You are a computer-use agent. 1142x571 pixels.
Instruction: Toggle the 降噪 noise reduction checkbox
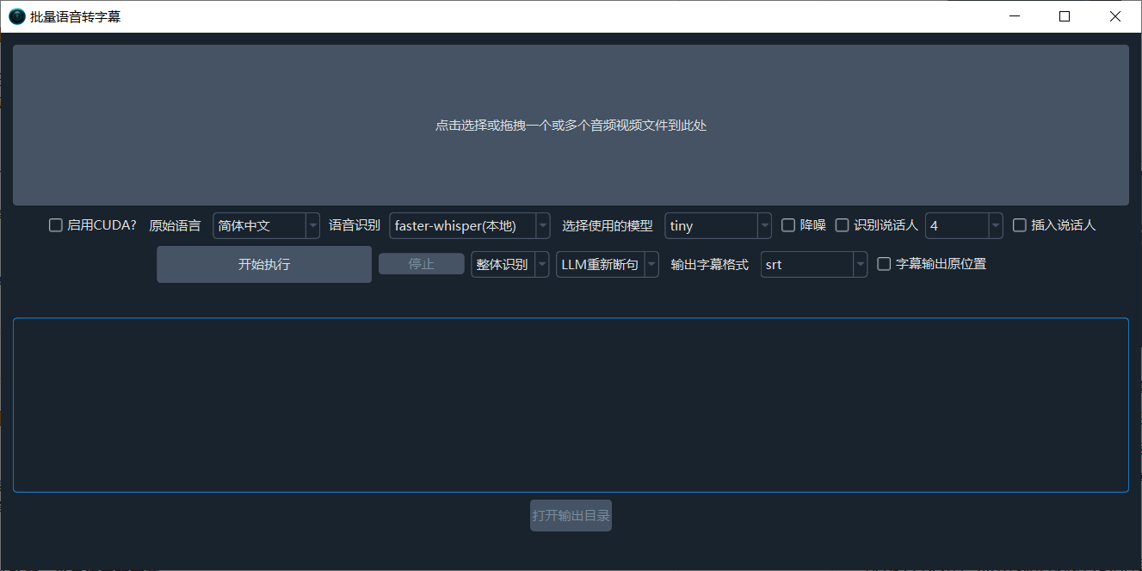pos(788,225)
